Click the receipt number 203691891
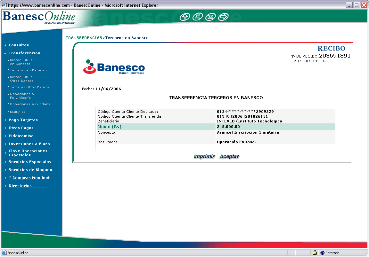 (x=335, y=56)
